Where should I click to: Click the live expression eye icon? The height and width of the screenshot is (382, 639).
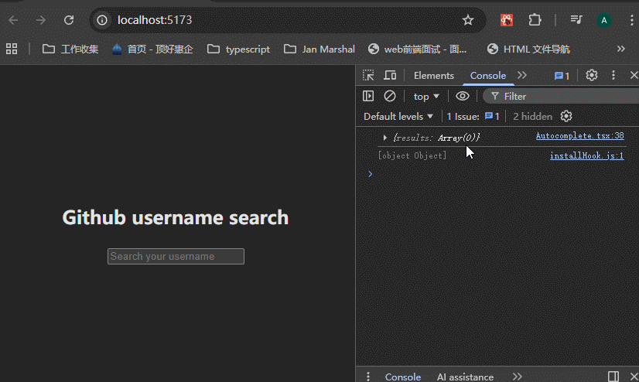463,96
